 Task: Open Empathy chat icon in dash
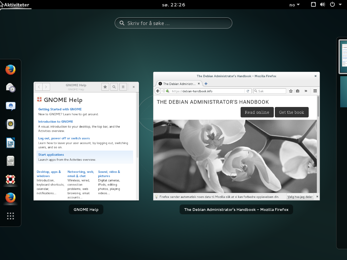(x=11, y=106)
